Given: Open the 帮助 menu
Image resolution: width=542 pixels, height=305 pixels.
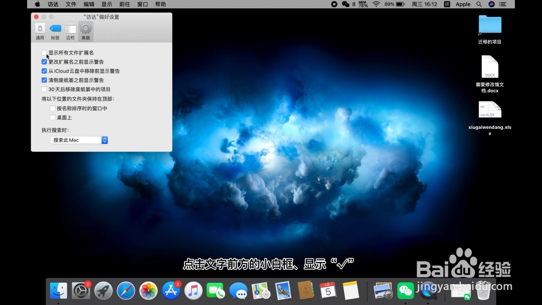Looking at the screenshot, I should (161, 4).
